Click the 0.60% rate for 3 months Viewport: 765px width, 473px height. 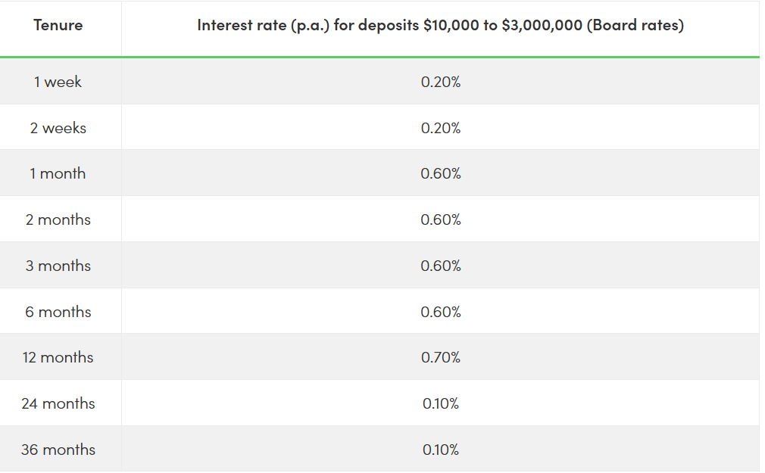(441, 266)
